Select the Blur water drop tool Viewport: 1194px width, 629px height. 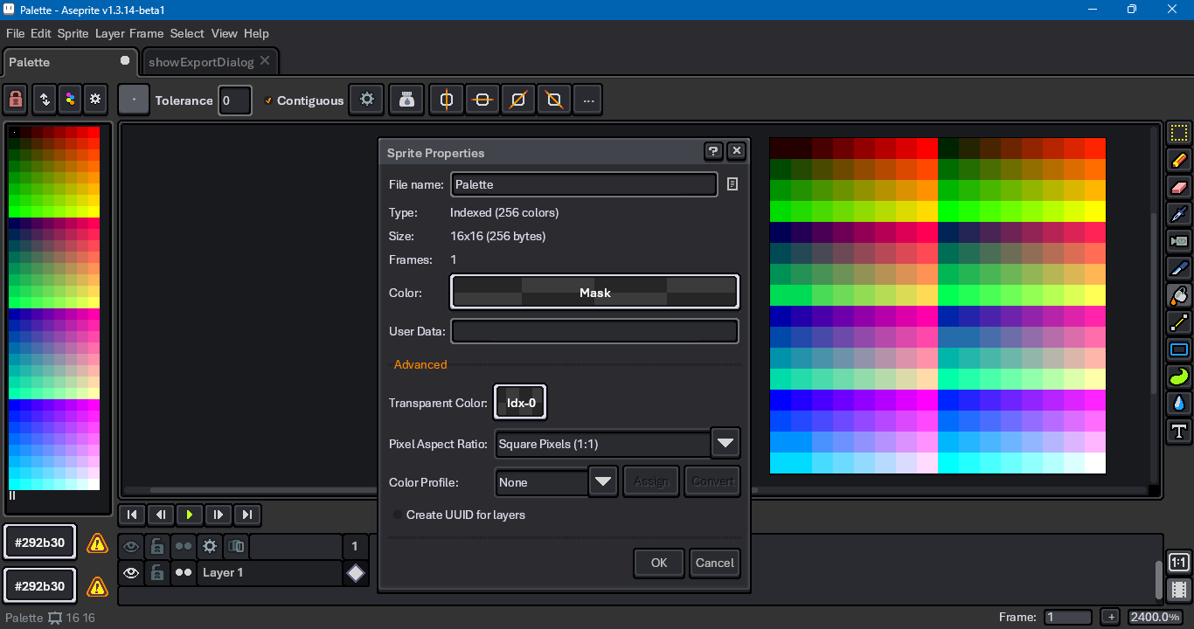(1179, 404)
